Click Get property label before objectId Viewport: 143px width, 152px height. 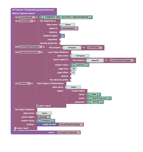78,60
